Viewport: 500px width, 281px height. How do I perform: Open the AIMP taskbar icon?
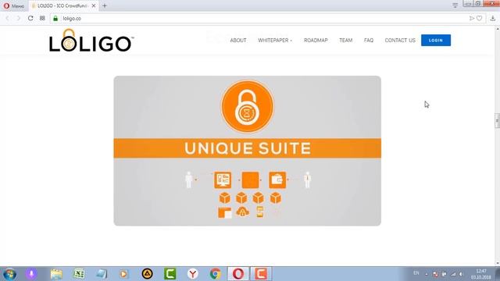click(x=147, y=274)
